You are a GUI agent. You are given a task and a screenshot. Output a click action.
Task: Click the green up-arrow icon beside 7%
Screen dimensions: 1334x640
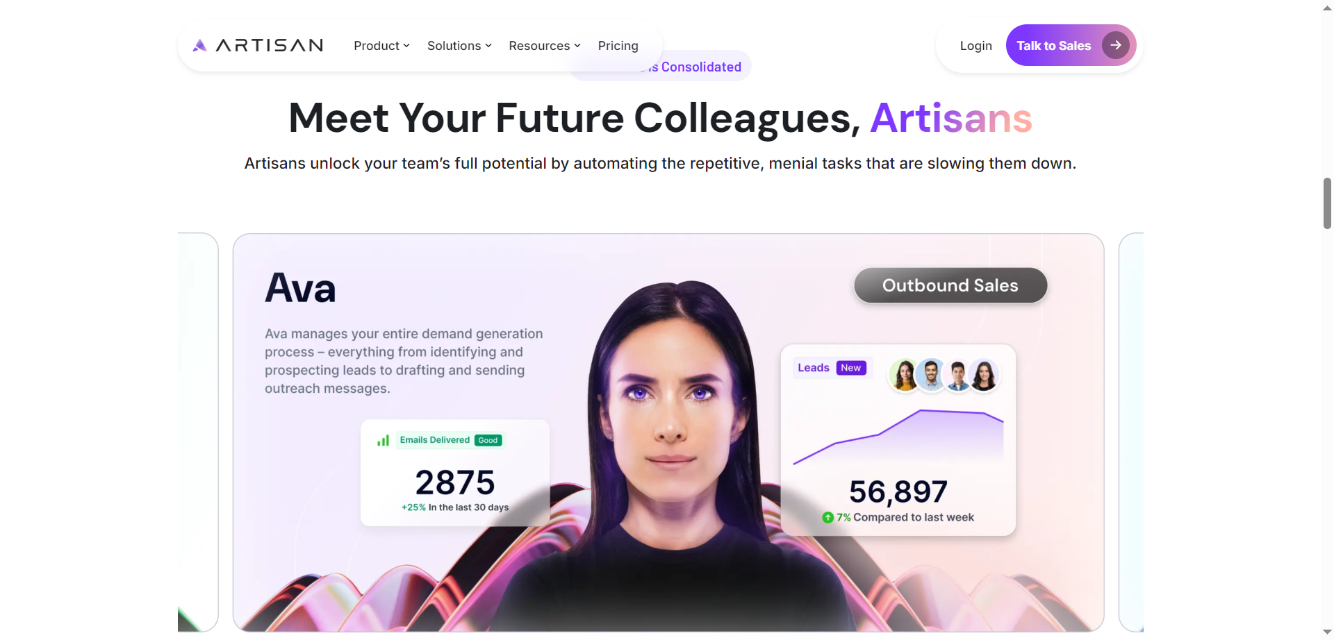click(x=827, y=517)
